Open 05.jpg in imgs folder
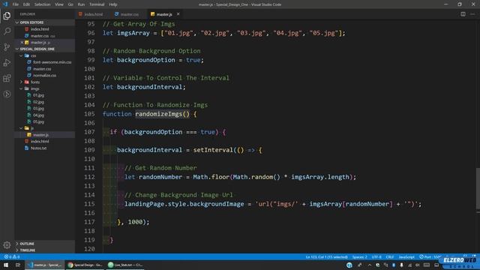Screen dimensions: 480x270 click(38, 121)
